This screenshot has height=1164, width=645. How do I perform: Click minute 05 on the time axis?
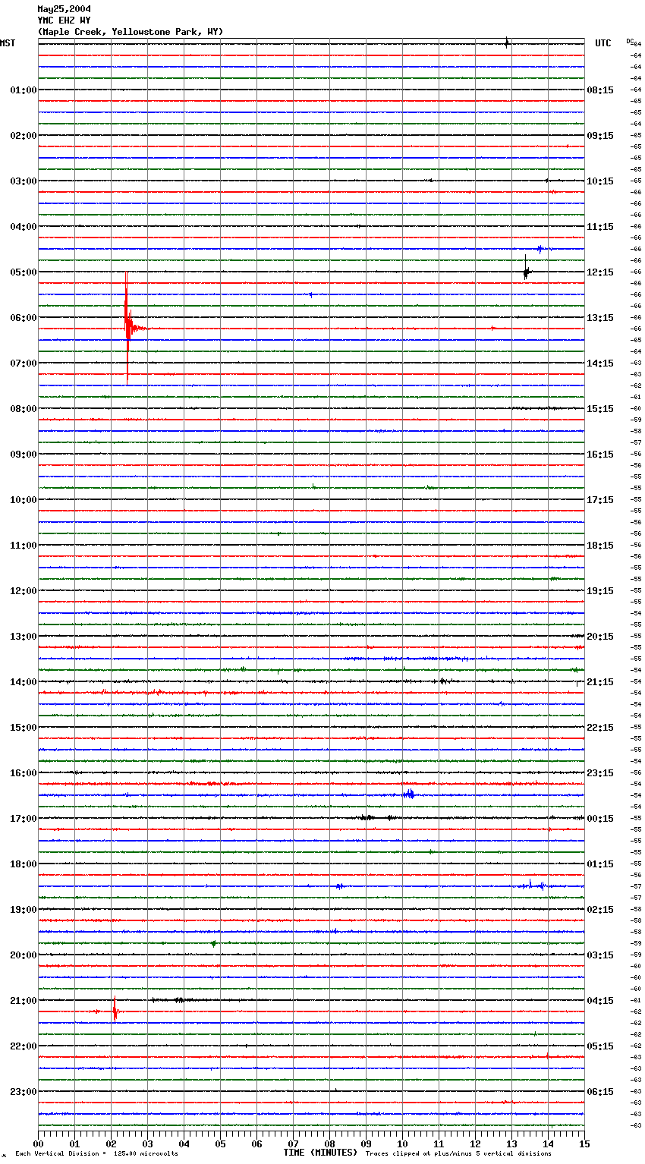pyautogui.click(x=220, y=1144)
